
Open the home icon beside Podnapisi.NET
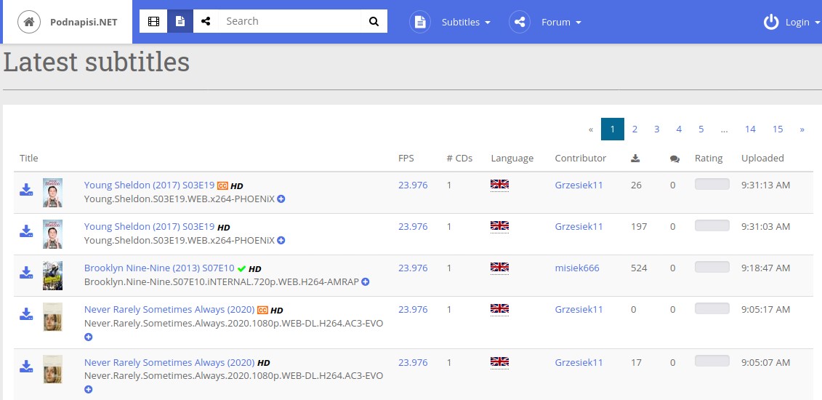29,22
